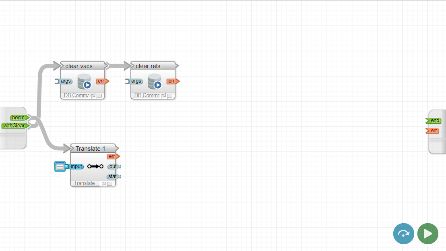Click the comment icon on Translate 1 block
Viewport: 446px width, 251px height.
(110, 184)
